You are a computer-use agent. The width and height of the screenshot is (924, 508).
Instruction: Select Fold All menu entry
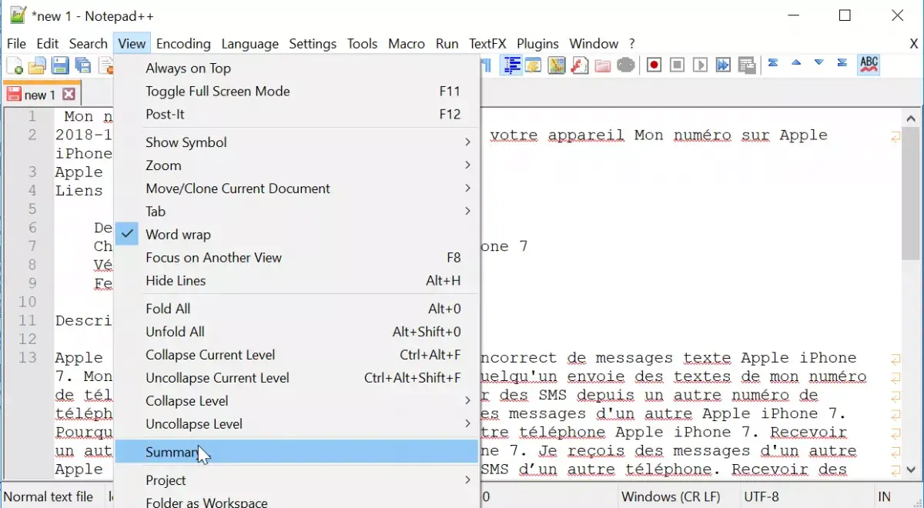coord(296,309)
